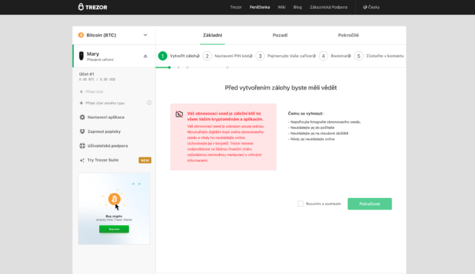This screenshot has width=475, height=274.
Task: Click the Nastavení aplikace gear icon
Action: coord(82,117)
